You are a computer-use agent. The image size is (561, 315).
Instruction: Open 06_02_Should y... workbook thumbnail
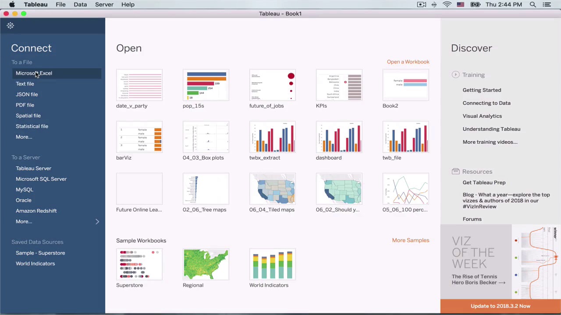[339, 189]
